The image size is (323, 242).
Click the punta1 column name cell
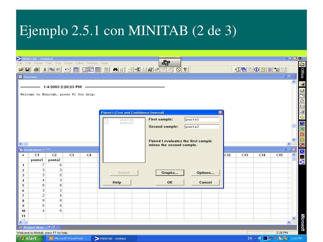tap(37, 160)
